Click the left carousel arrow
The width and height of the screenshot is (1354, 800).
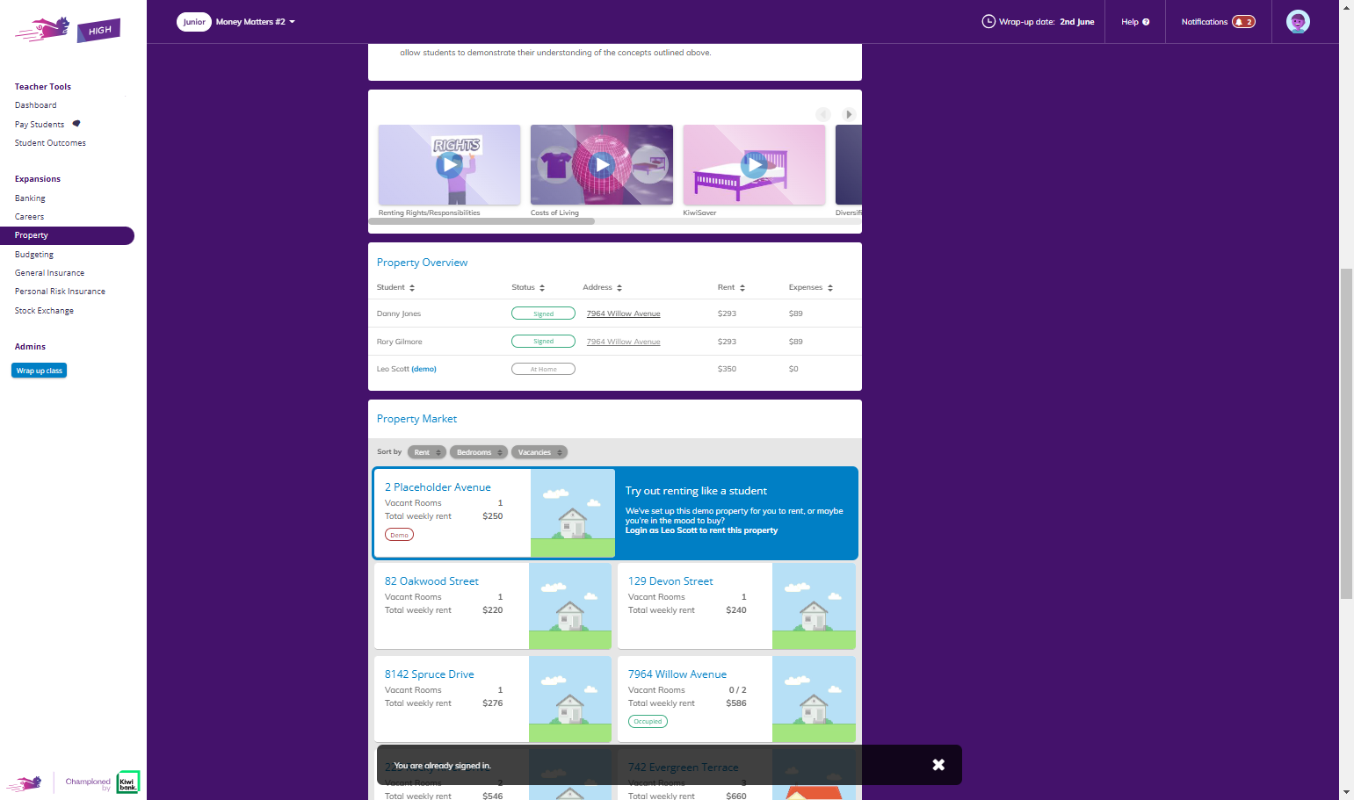point(823,114)
